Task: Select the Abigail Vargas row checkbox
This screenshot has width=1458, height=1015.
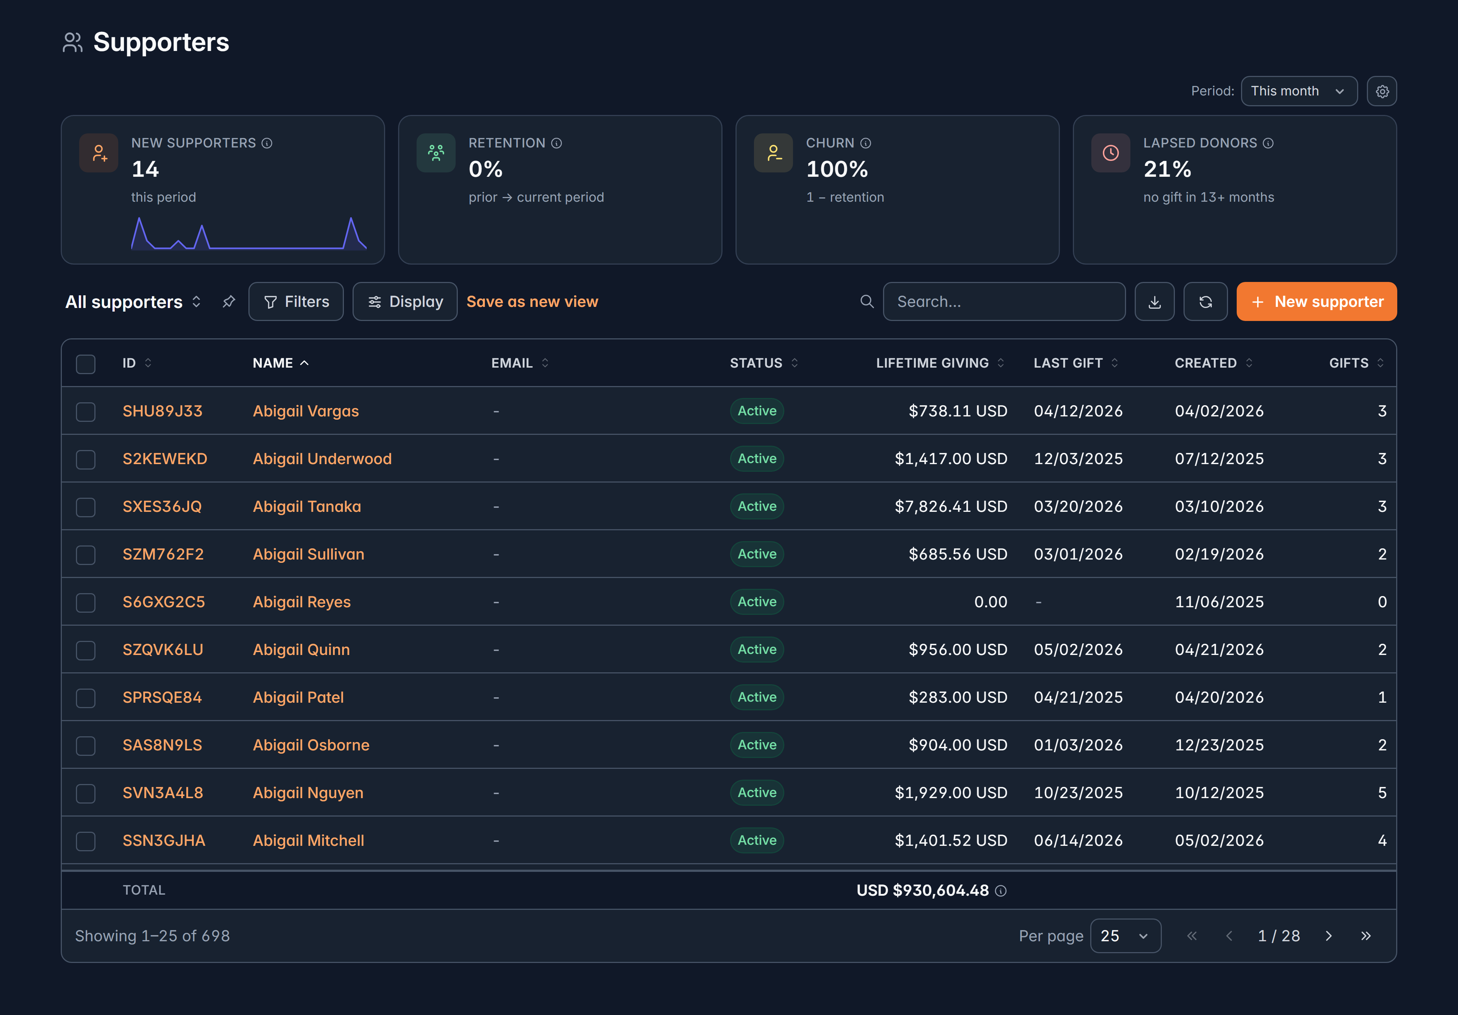Action: [x=86, y=411]
